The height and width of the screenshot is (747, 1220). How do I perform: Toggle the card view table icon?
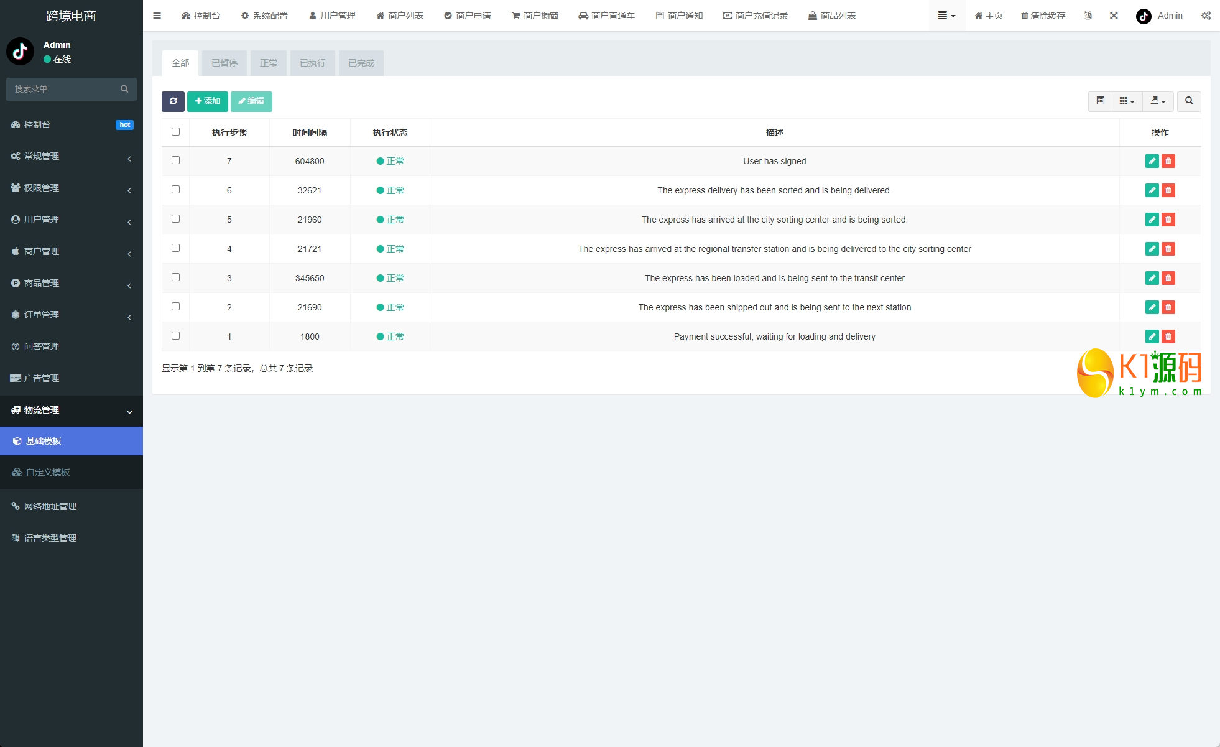pos(1100,101)
